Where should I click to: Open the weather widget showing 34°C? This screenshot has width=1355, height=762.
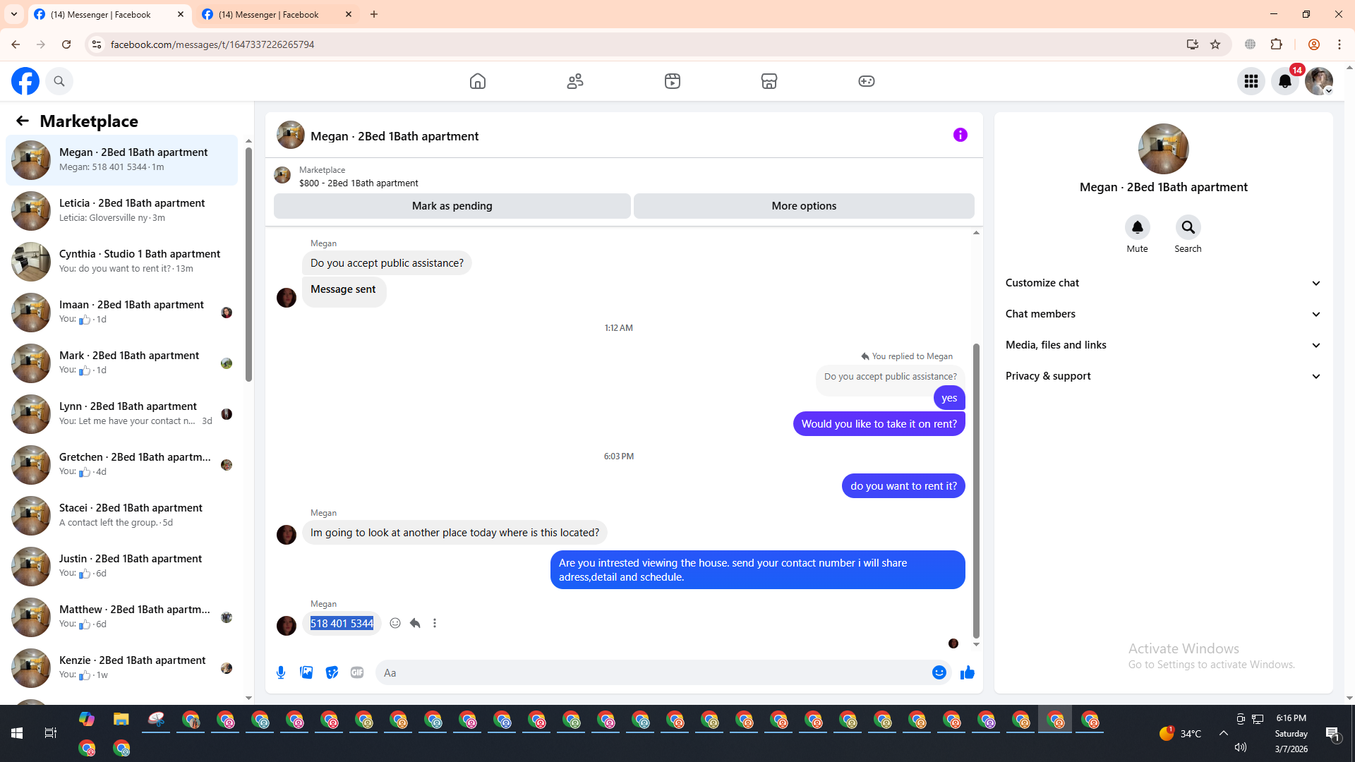[x=1180, y=734]
